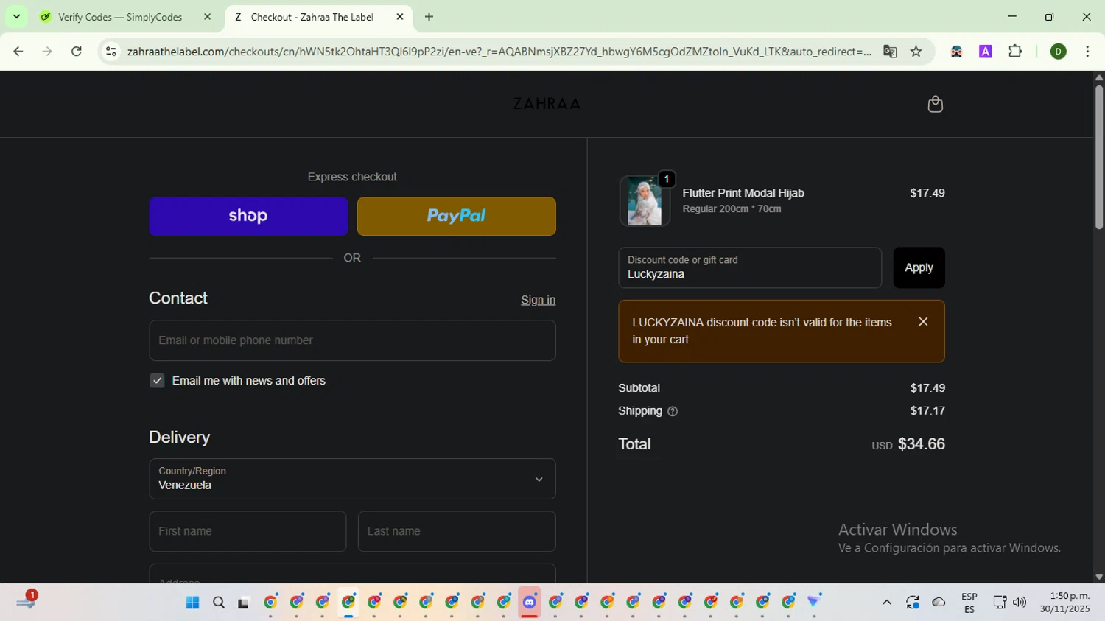This screenshot has height=621, width=1105.
Task: Open the Extensions puzzle icon
Action: click(x=1015, y=52)
